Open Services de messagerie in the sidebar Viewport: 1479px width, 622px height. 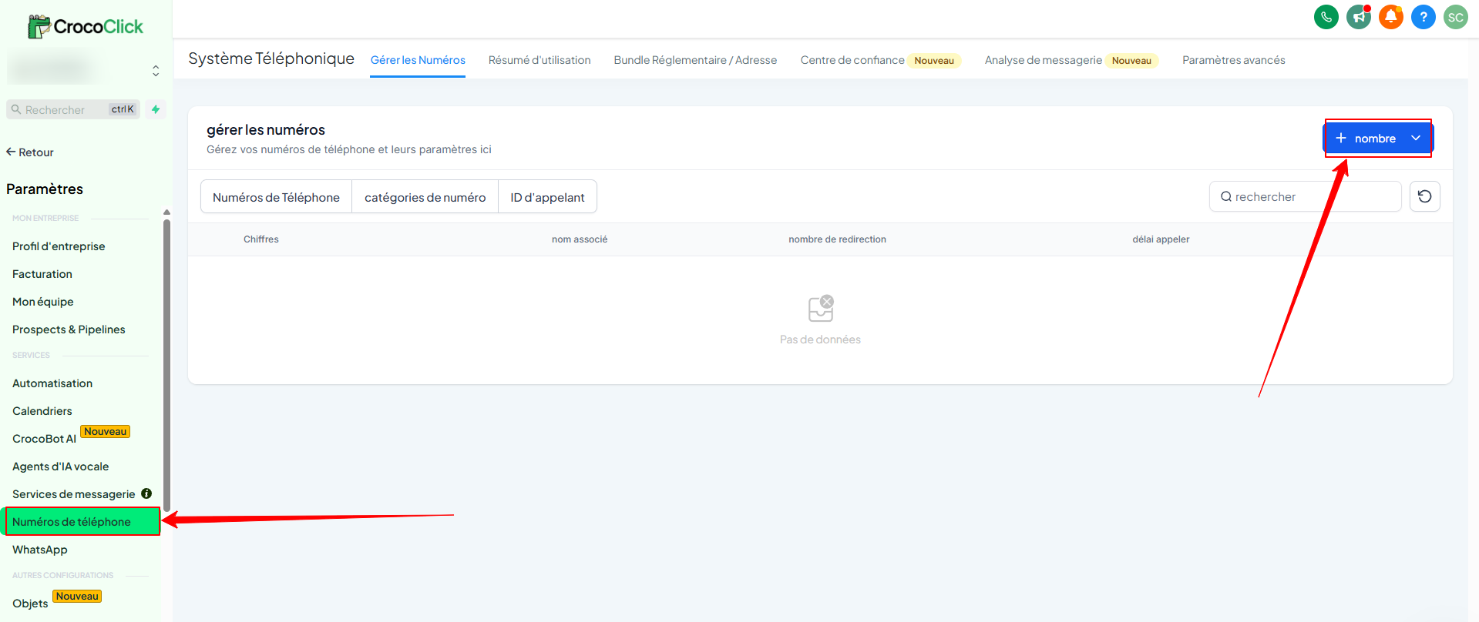pos(74,494)
